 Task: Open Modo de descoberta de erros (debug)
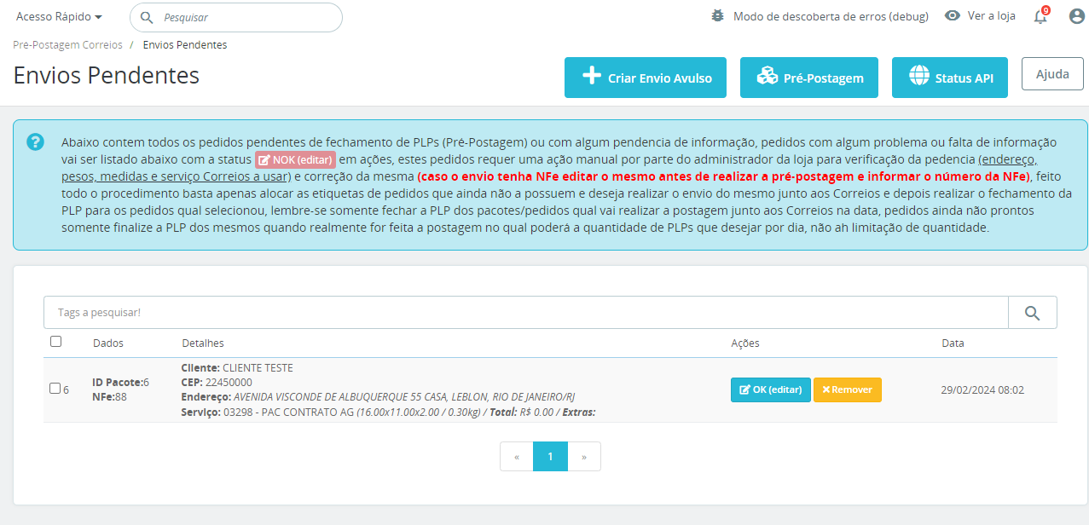(831, 16)
